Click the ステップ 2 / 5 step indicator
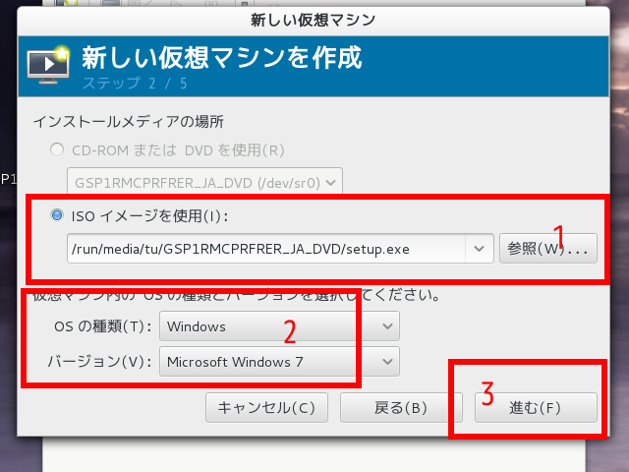This screenshot has height=472, width=629. [135, 83]
